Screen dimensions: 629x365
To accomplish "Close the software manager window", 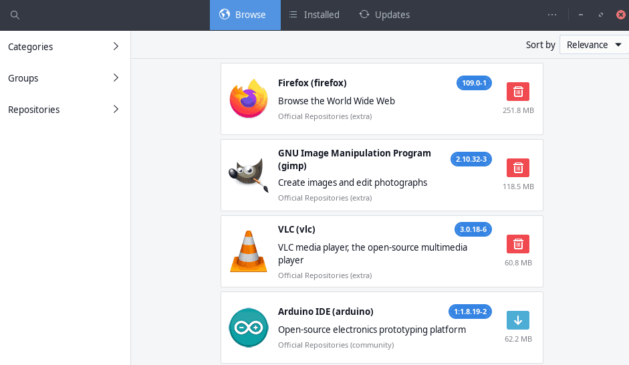I will [620, 15].
